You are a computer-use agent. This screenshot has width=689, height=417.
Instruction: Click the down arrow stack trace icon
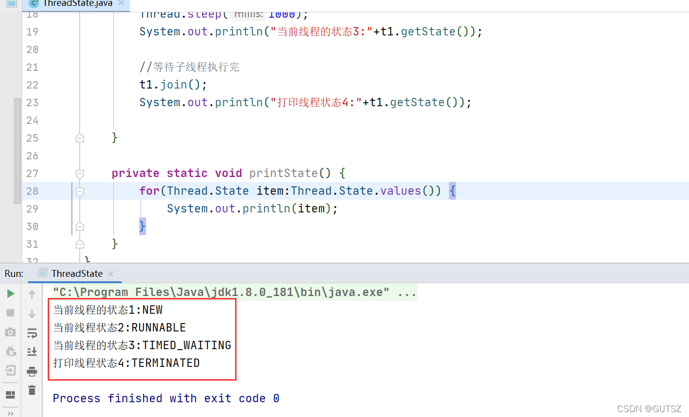(x=32, y=313)
